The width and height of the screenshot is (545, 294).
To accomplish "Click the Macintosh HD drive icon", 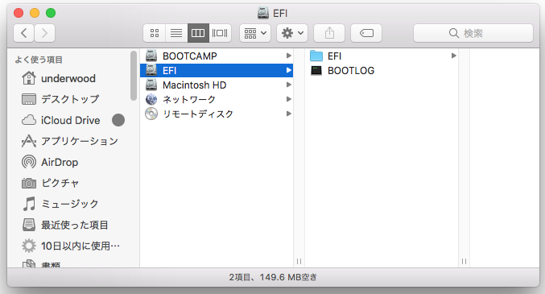I will click(151, 85).
